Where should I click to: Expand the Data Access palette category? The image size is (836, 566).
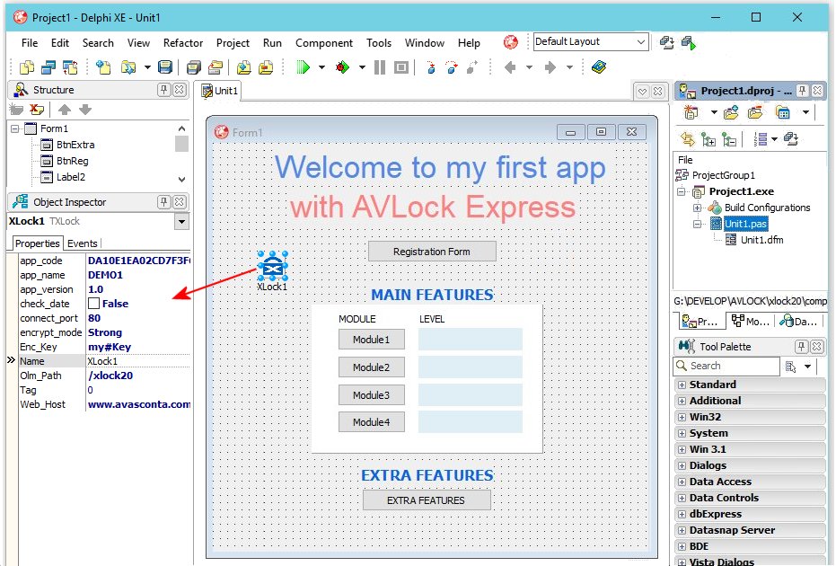click(x=682, y=482)
